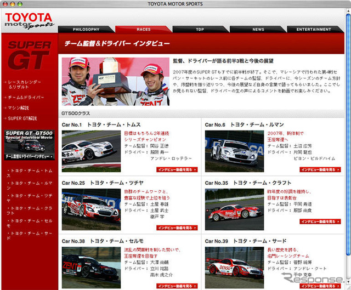Image resolution: width=351 pixels, height=290 pixels.
Task: Click the yellow minimize window button
Action: pos(13,4)
